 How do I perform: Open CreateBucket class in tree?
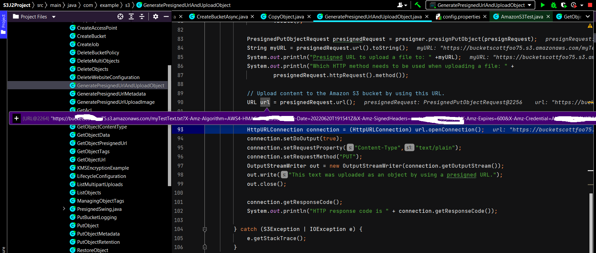point(91,36)
